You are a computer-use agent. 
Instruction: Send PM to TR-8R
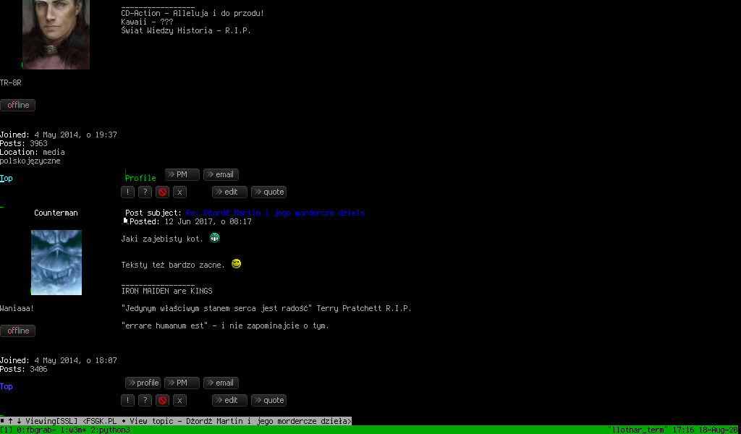[x=182, y=175]
